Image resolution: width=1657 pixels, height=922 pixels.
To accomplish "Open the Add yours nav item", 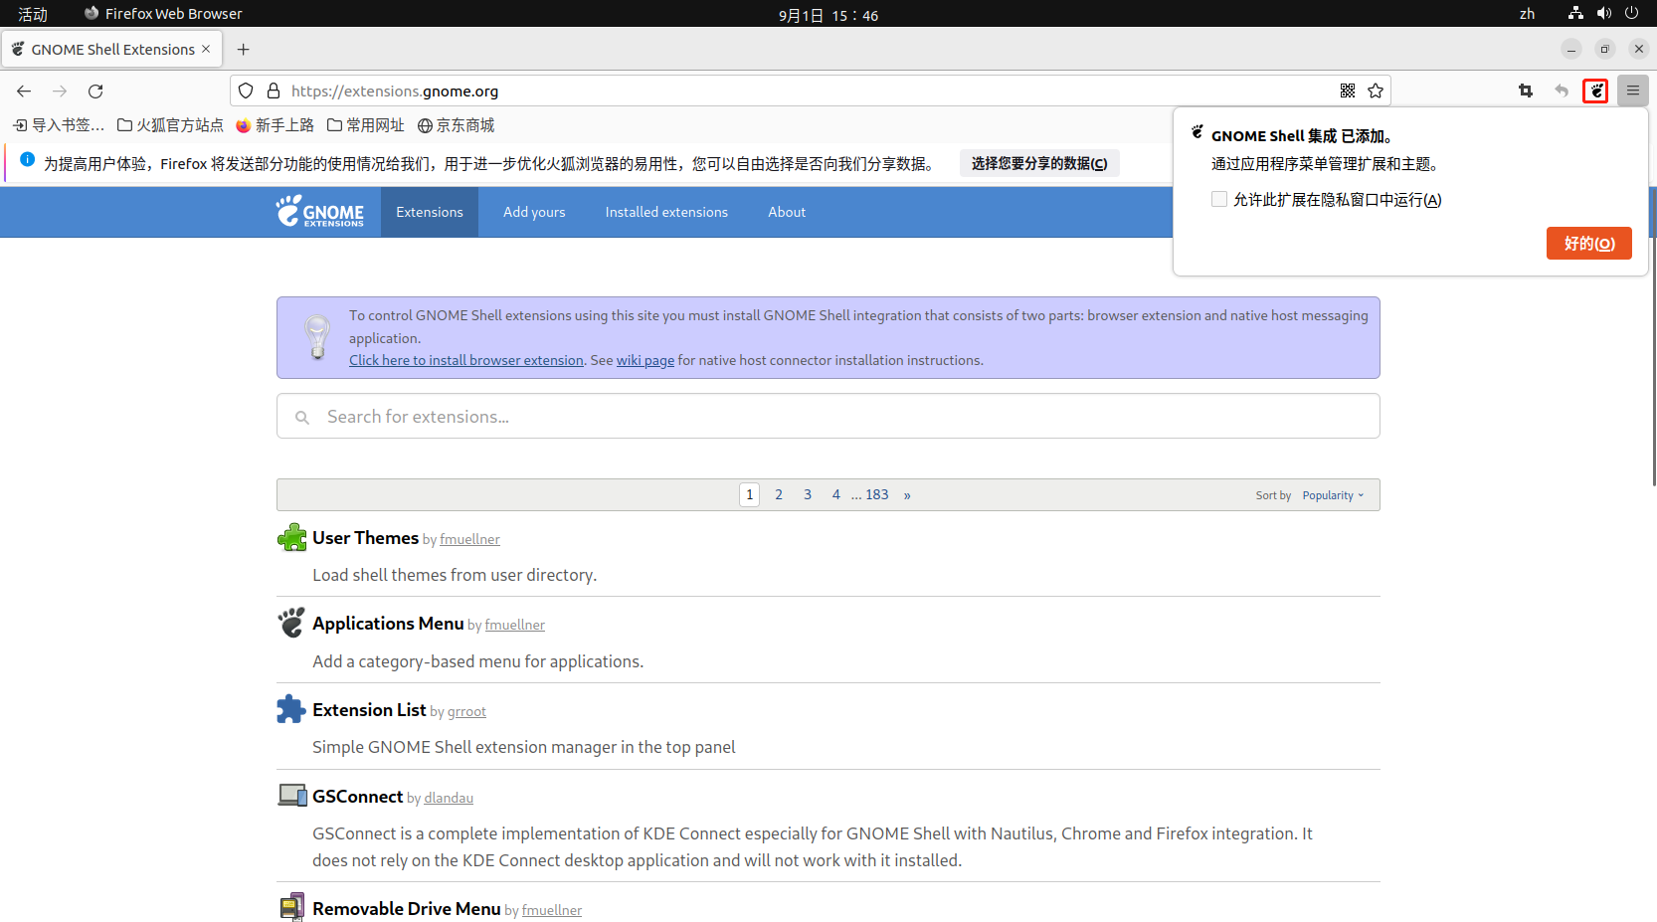I will (x=534, y=212).
